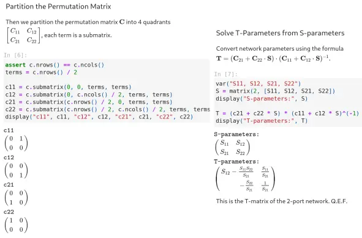Click the c11 = c.submatrix code line

pos(69,87)
